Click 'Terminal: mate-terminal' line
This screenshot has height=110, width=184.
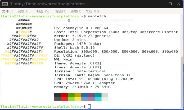click(x=80, y=71)
